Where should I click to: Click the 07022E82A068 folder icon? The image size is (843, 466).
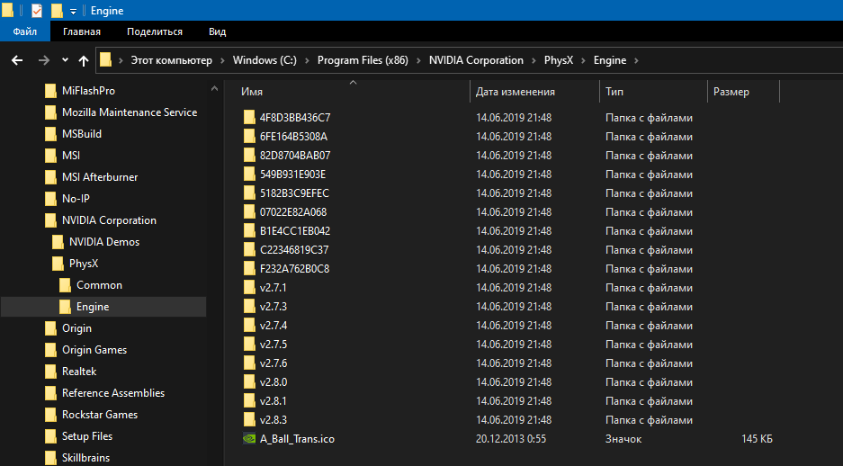[249, 211]
